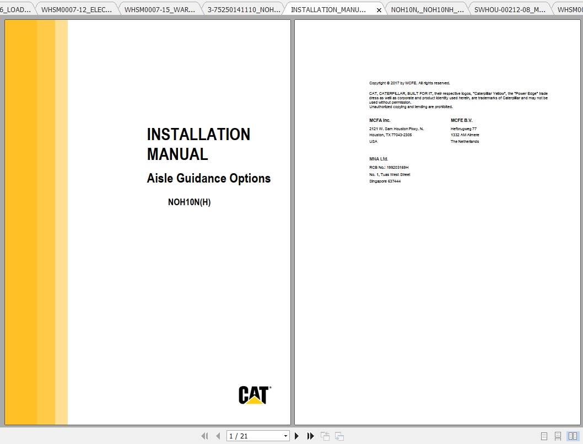This screenshot has width=583, height=444.
Task: Open the WHSM0007-12_ELEC tab
Action: (77, 9)
